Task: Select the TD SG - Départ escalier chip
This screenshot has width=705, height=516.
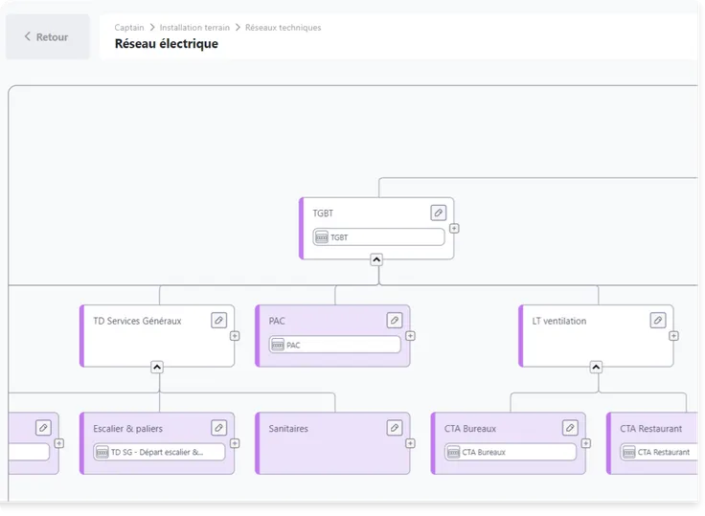Action: [x=159, y=452]
